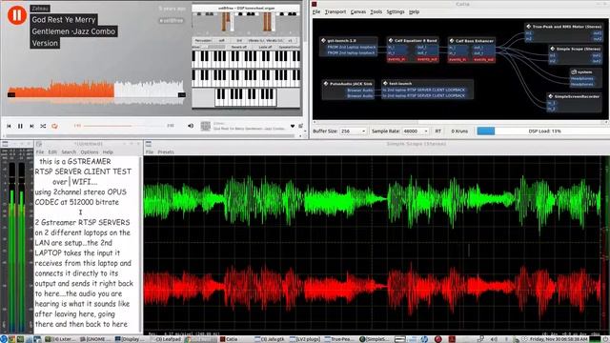The image size is (610, 343).
Task: Select True-Peak and RMS Meter node icon
Action: coord(529,27)
